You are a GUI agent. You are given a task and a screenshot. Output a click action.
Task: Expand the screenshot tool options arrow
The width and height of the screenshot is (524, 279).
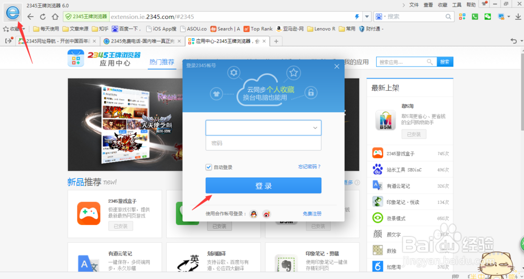[x=509, y=16]
